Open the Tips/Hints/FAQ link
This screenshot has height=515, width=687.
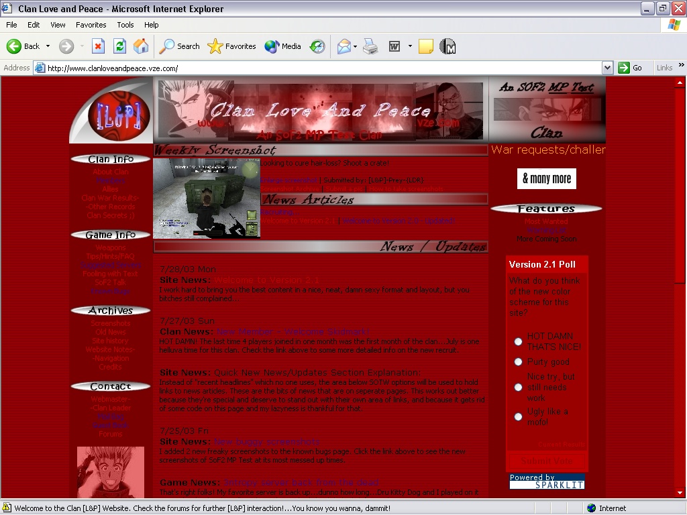tap(111, 256)
